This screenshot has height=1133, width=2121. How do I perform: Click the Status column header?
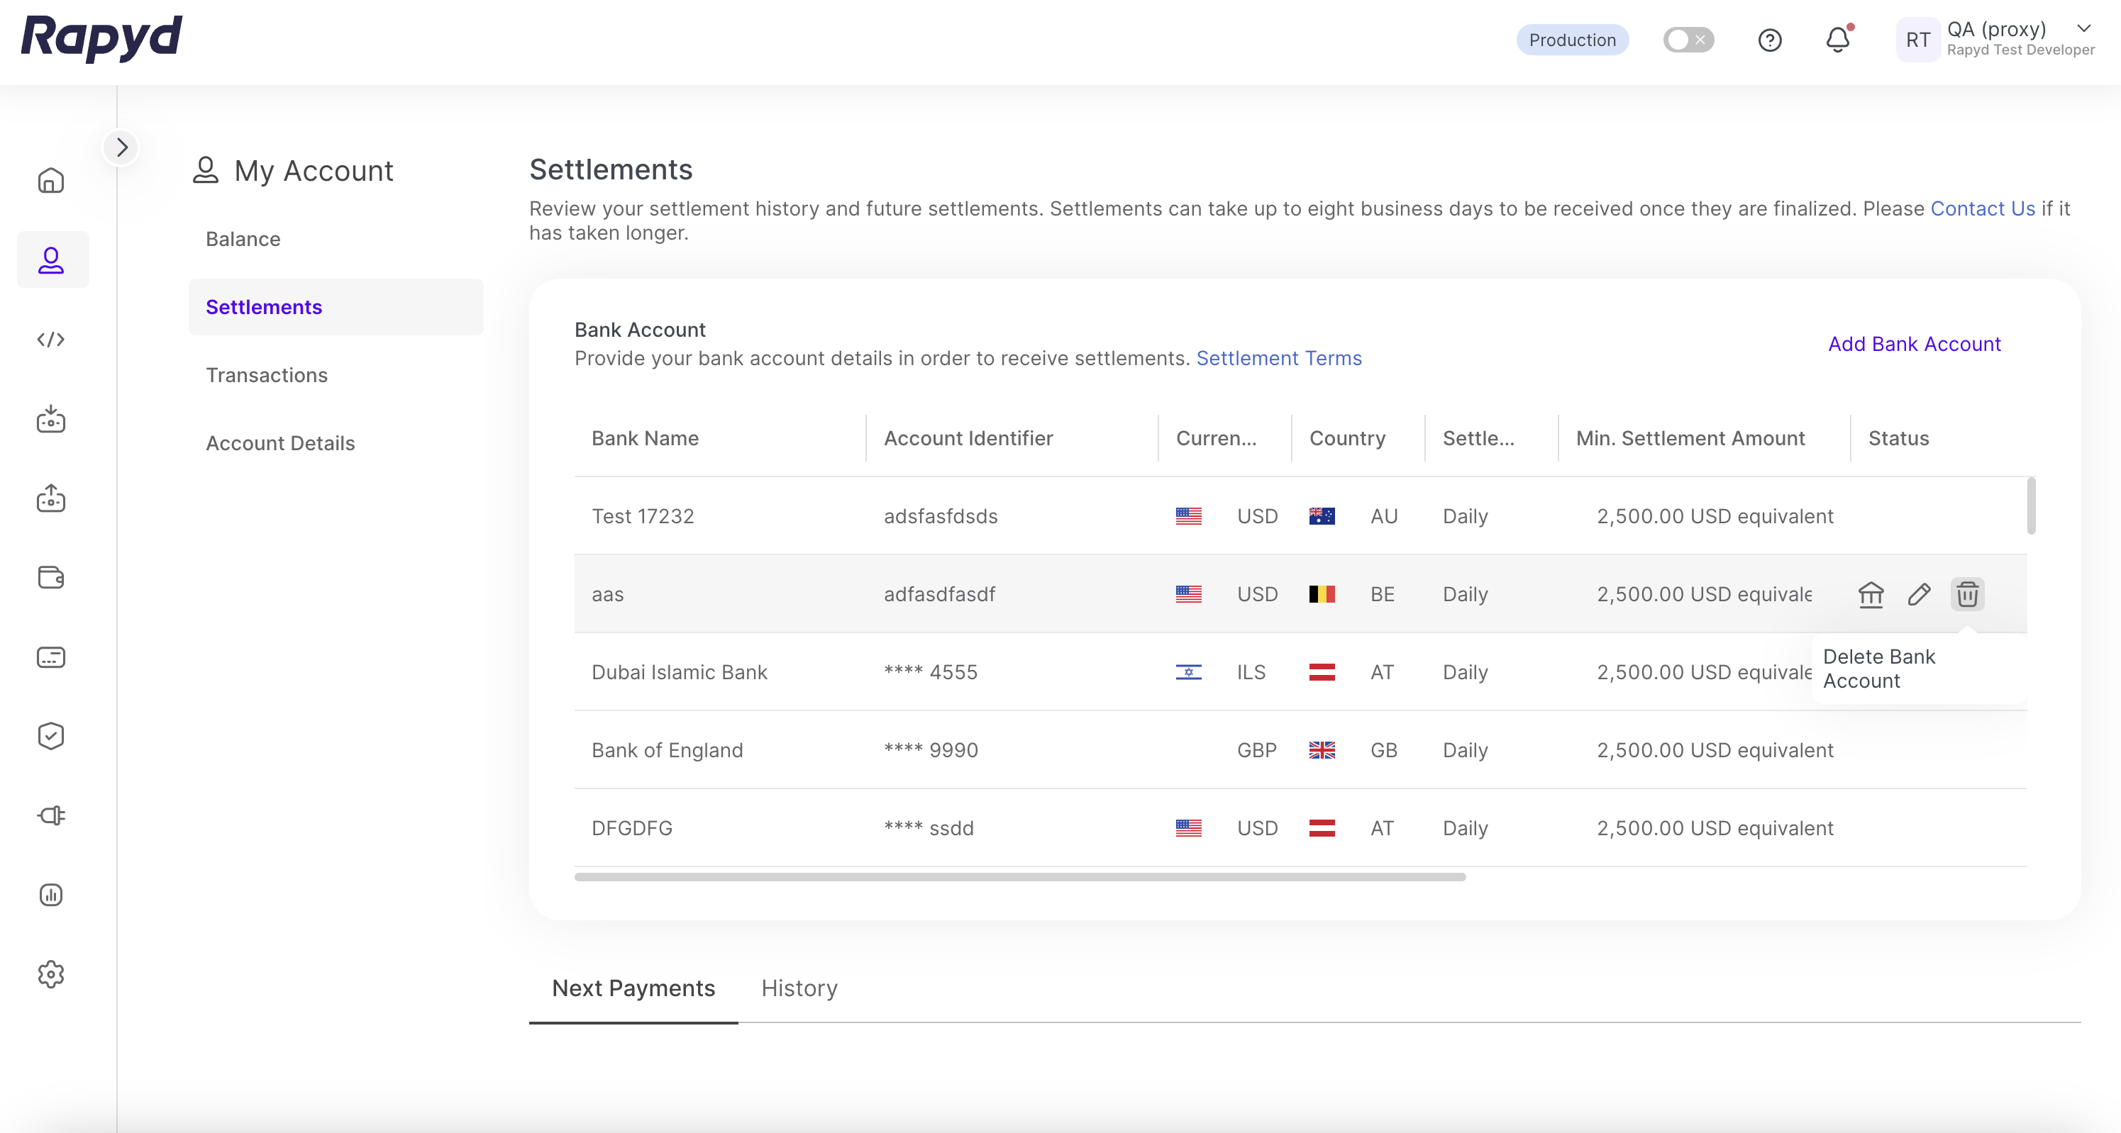pyautogui.click(x=1898, y=439)
